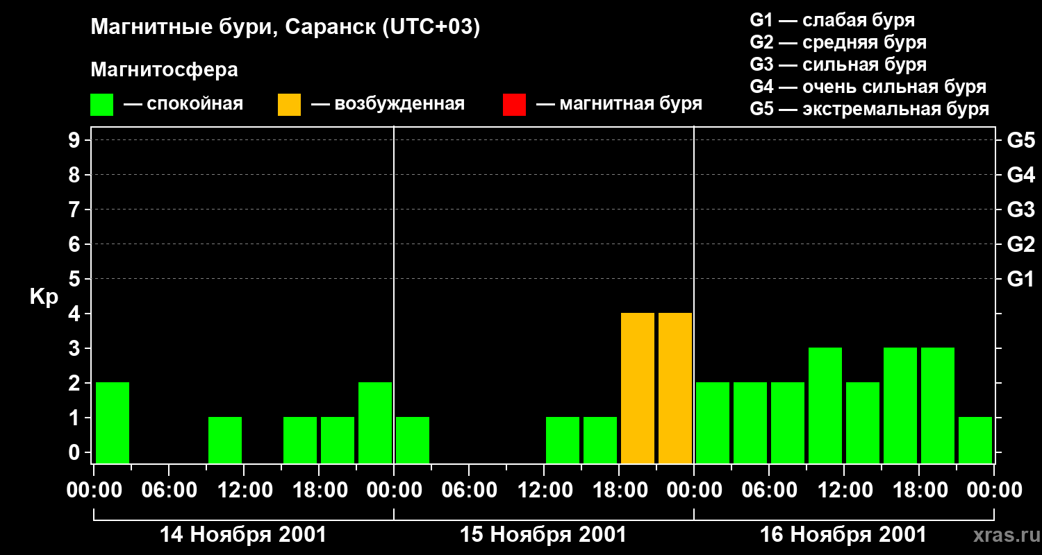Click the '14 Ноября 2001' date label
This screenshot has height=555, width=1042.
[243, 535]
